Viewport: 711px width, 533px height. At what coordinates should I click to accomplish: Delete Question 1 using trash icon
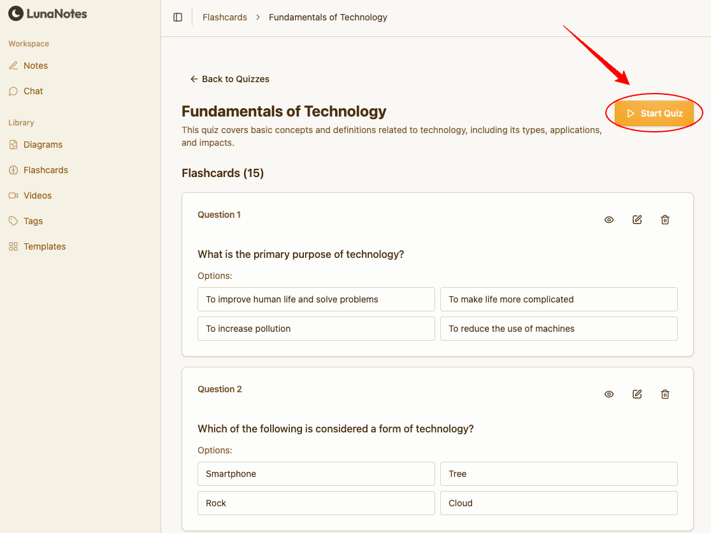coord(665,220)
